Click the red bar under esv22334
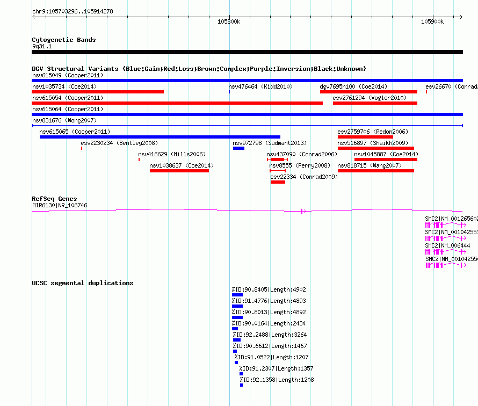 [x=278, y=182]
